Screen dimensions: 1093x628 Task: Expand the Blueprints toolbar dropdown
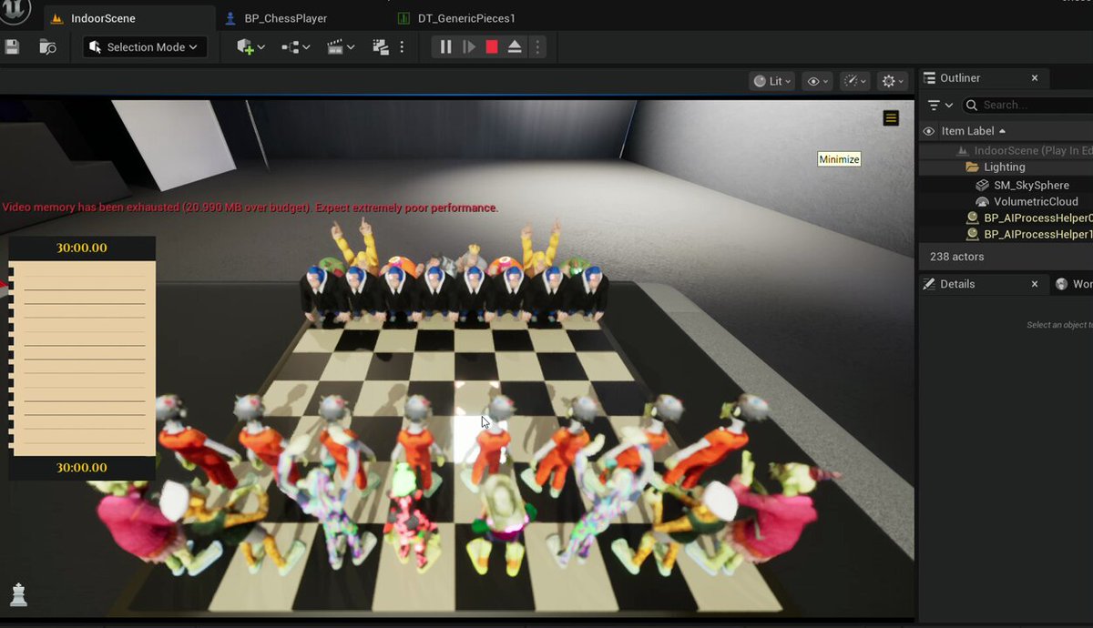(296, 46)
